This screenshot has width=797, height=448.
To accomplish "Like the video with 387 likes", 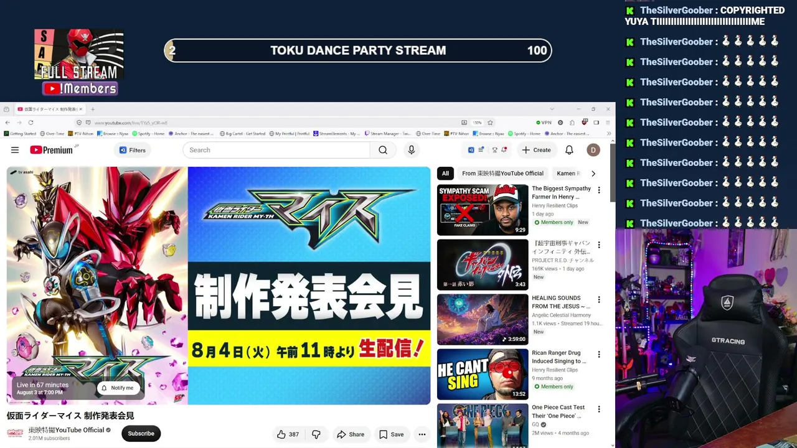I will point(288,434).
